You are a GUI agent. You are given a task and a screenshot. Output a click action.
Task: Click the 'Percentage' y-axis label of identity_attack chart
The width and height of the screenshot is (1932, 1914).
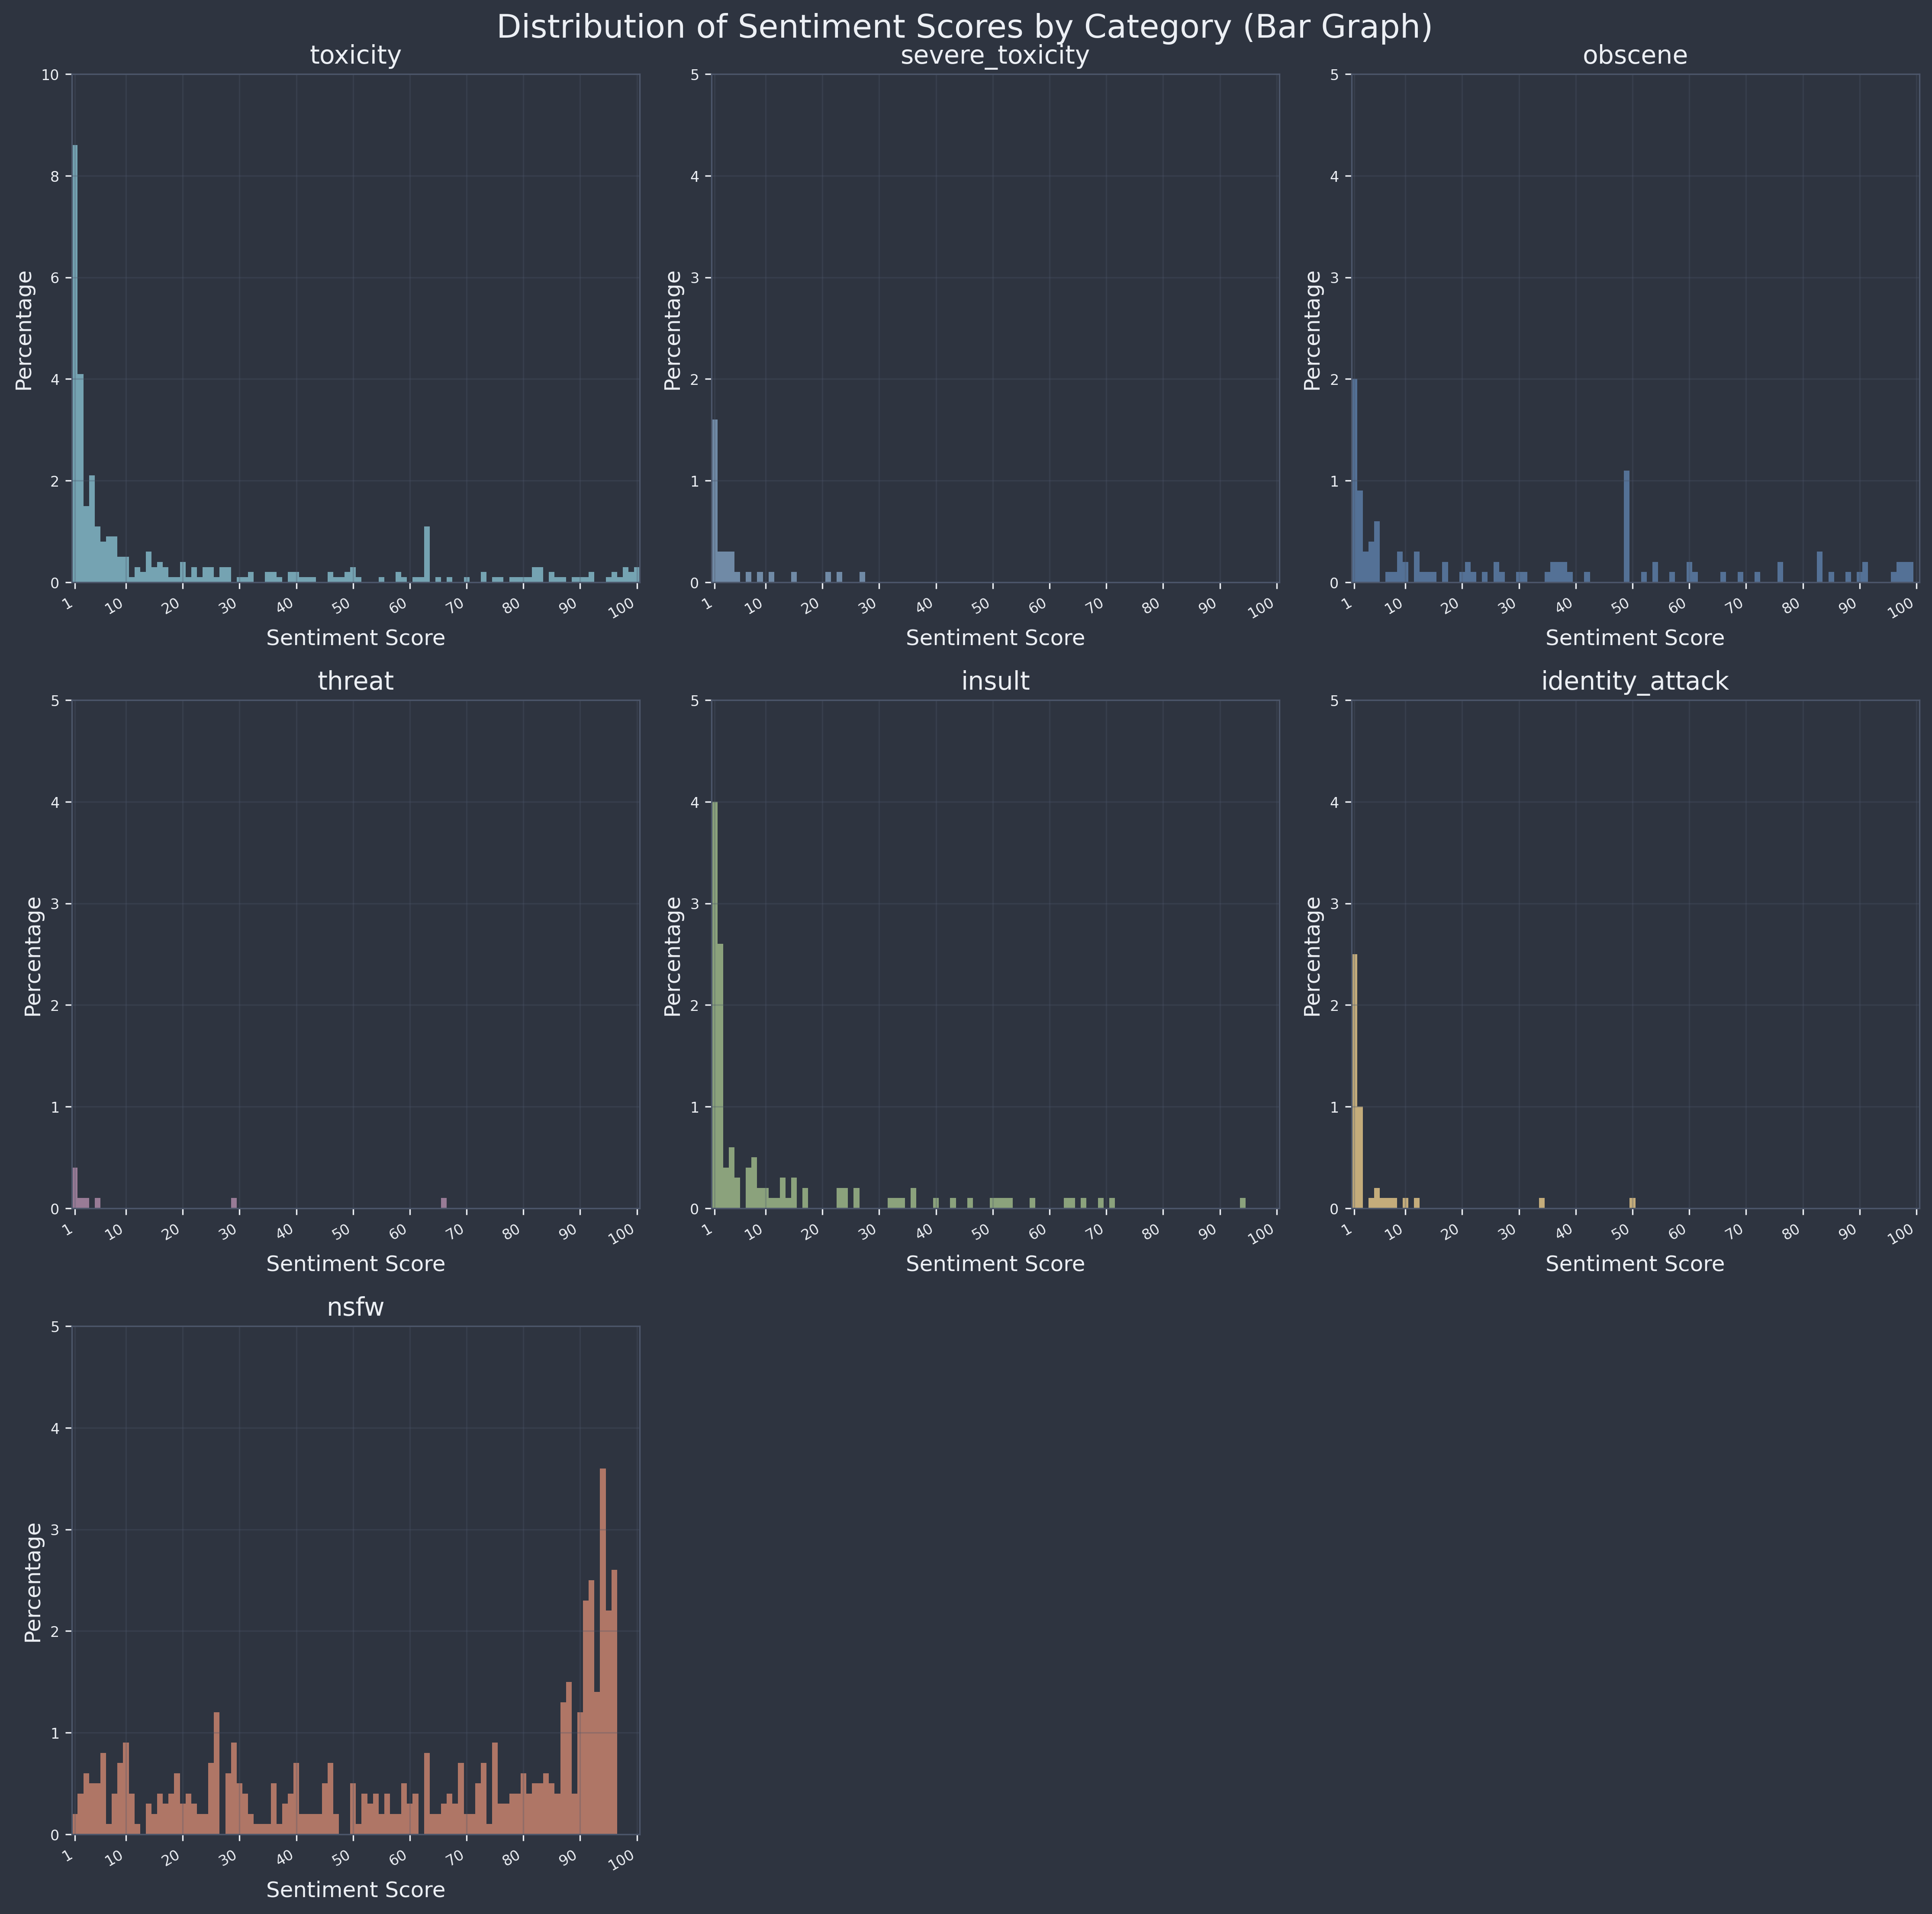(x=1313, y=955)
